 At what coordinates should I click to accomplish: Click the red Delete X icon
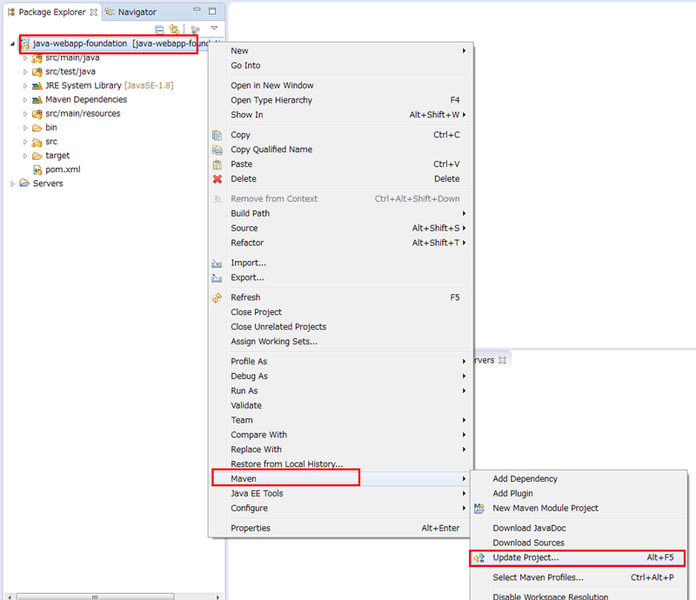click(217, 179)
